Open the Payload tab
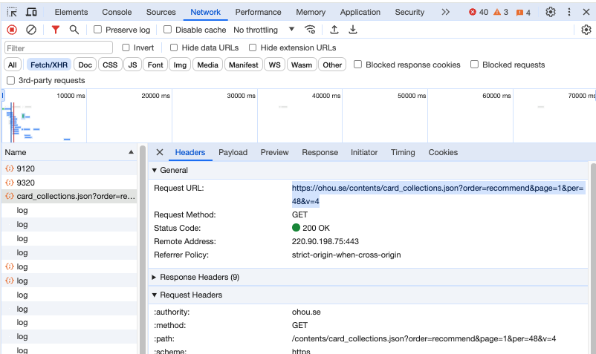The height and width of the screenshot is (354, 596). tap(233, 152)
